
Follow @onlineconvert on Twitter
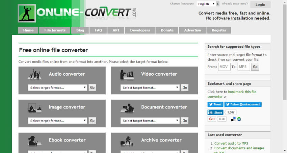tap(243, 104)
